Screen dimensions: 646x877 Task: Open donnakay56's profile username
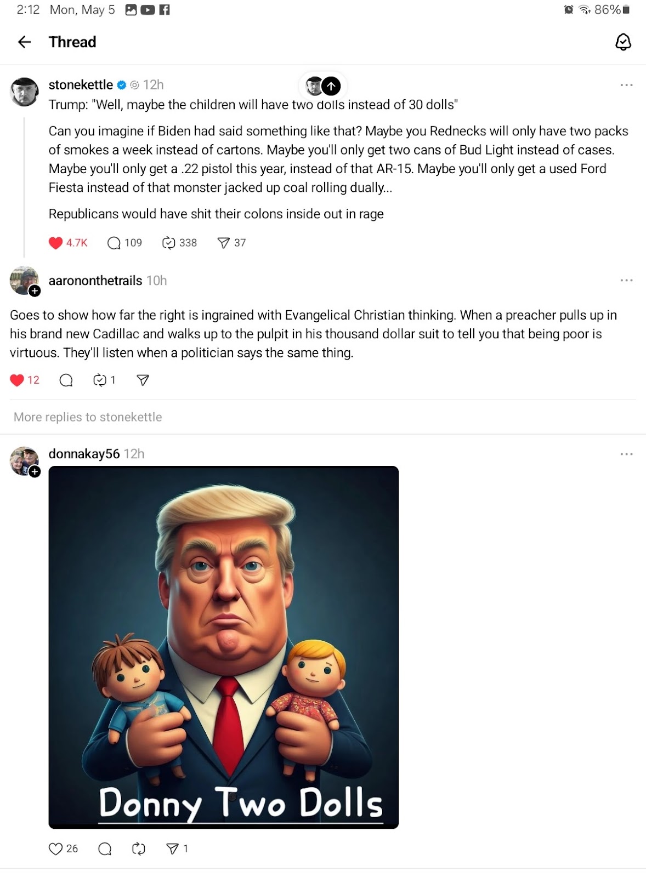[x=84, y=454]
